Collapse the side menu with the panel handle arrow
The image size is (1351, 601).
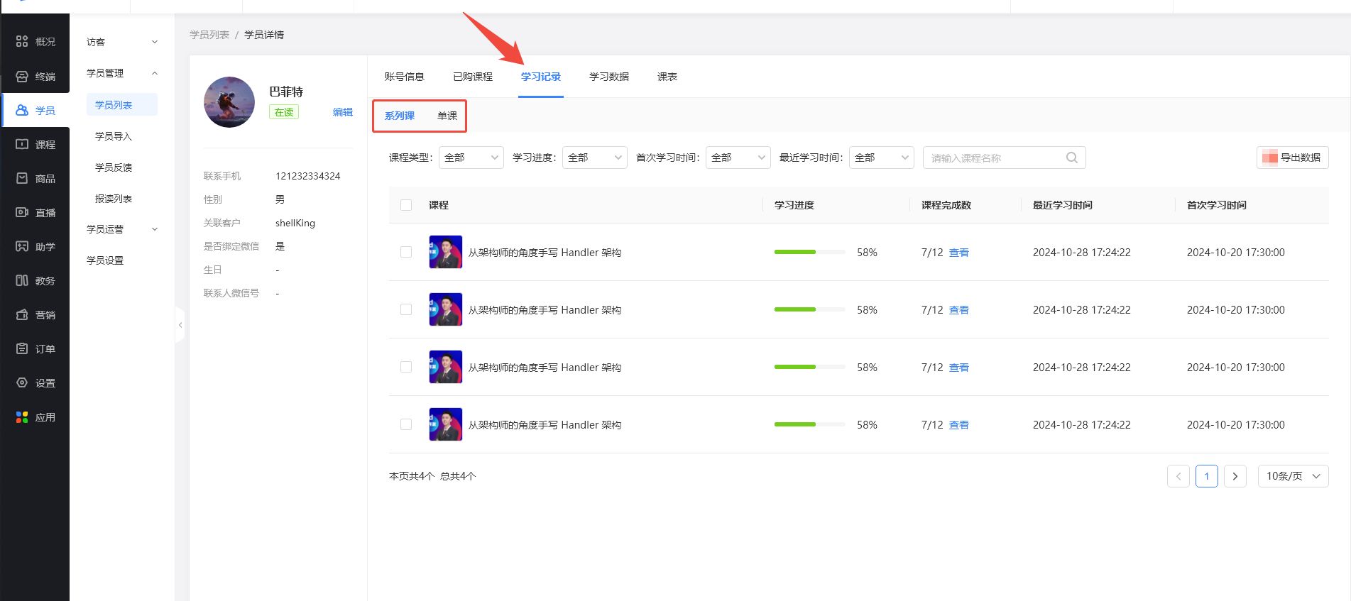180,325
